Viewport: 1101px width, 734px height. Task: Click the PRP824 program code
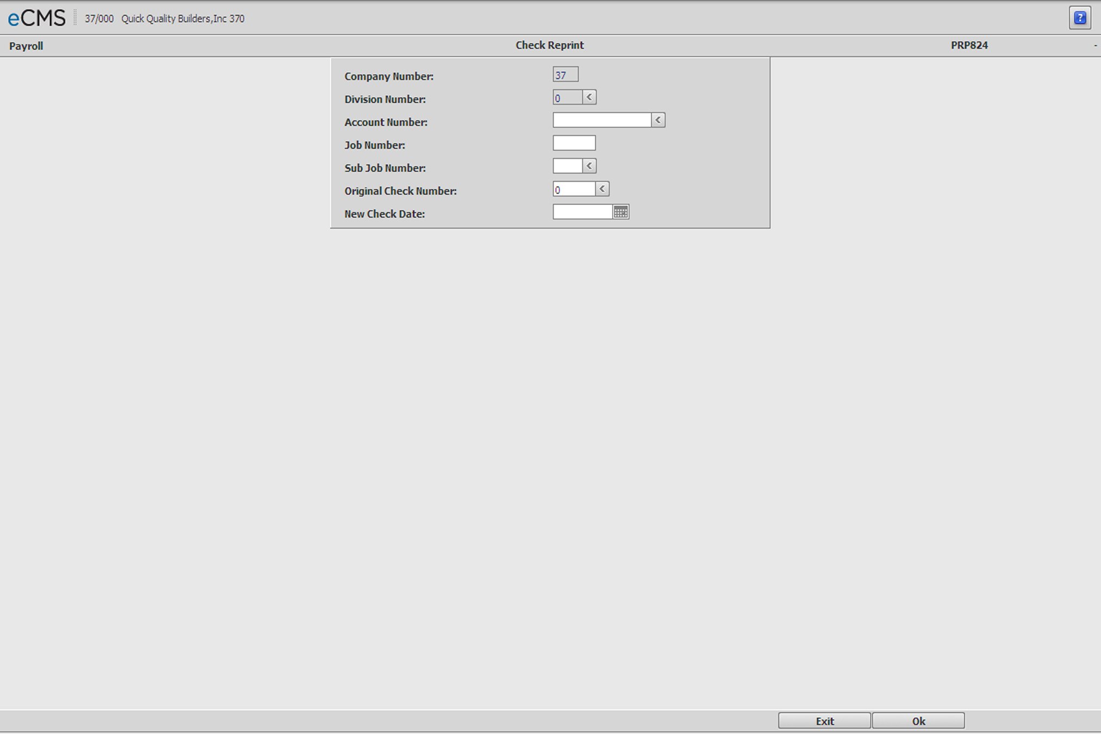click(969, 45)
